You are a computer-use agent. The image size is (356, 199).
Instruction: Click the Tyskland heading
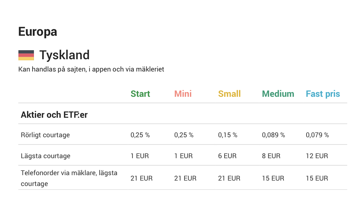coord(65,55)
